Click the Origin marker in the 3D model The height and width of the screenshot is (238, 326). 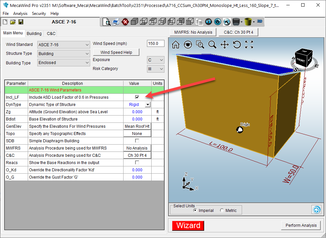coord(239,130)
